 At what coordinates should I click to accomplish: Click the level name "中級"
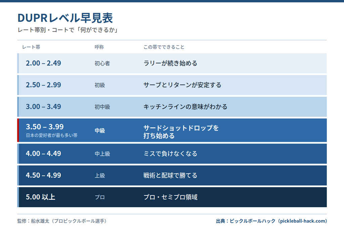(100, 131)
